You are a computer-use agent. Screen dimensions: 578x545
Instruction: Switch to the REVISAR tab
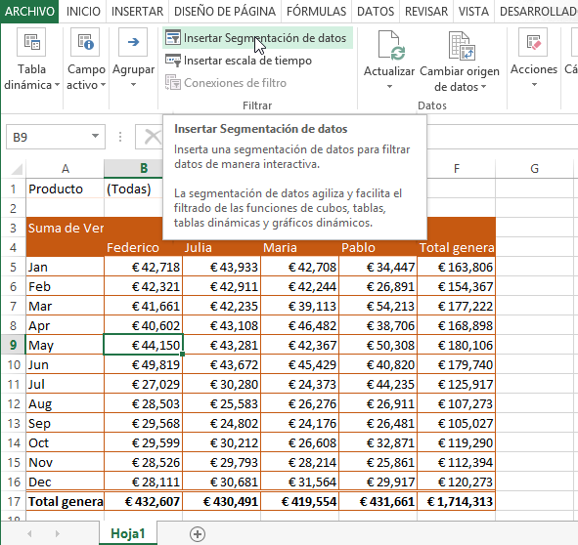[x=426, y=12]
